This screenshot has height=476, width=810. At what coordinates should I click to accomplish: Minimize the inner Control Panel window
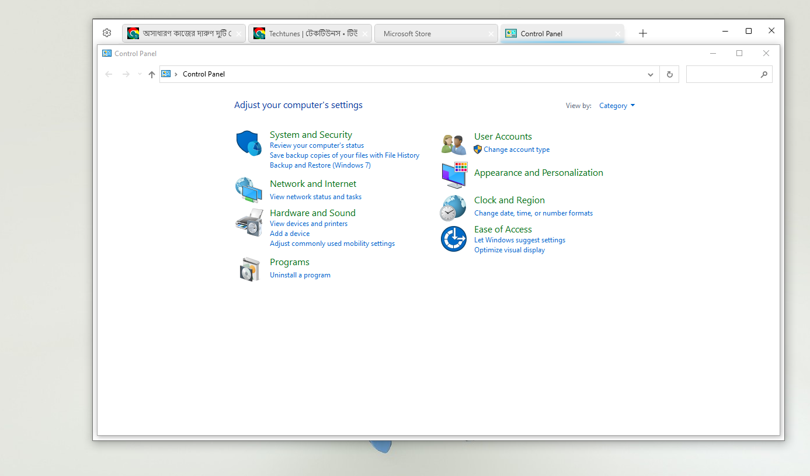click(x=713, y=53)
